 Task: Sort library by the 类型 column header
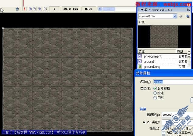(x=181, y=51)
